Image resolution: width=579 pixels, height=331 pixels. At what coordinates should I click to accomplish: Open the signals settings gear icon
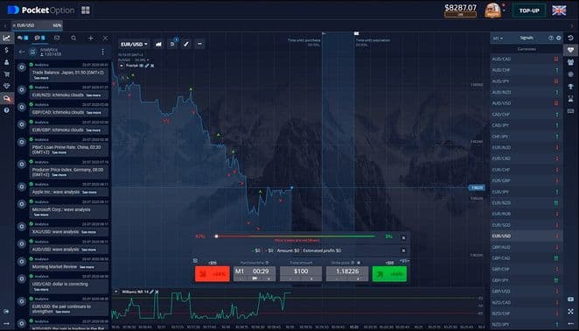(x=558, y=39)
